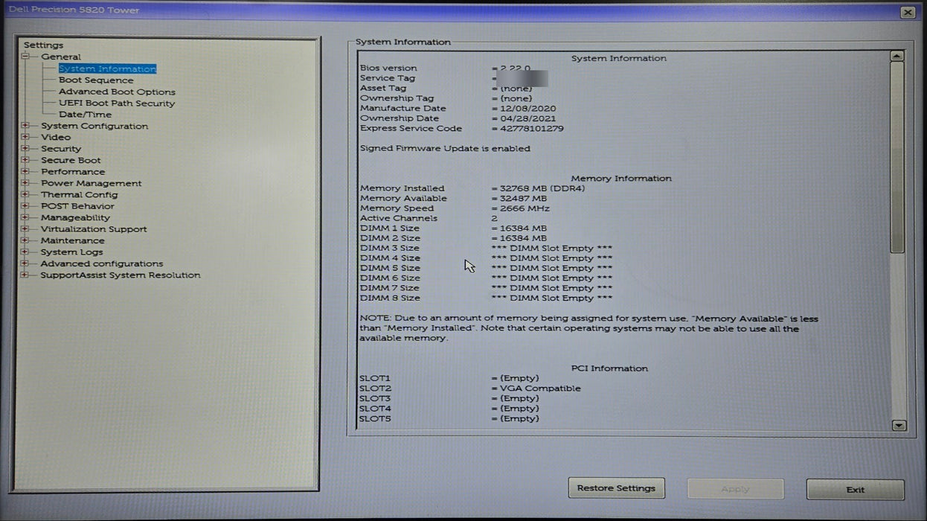Expand the Secure Boot node
The image size is (927, 521).
(26, 160)
